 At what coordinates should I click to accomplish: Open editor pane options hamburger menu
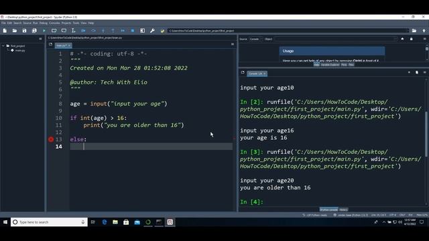point(233,44)
